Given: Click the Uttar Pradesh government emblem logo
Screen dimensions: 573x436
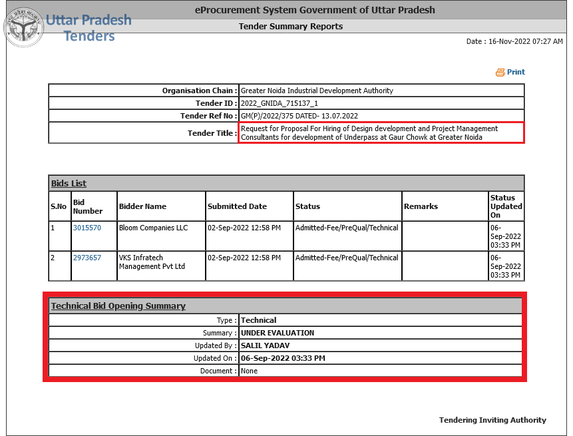Looking at the screenshot, I should (x=23, y=28).
